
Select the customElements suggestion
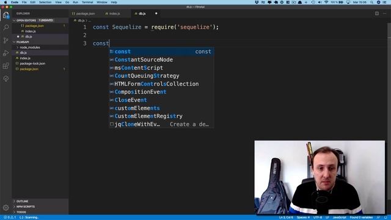tap(161, 108)
